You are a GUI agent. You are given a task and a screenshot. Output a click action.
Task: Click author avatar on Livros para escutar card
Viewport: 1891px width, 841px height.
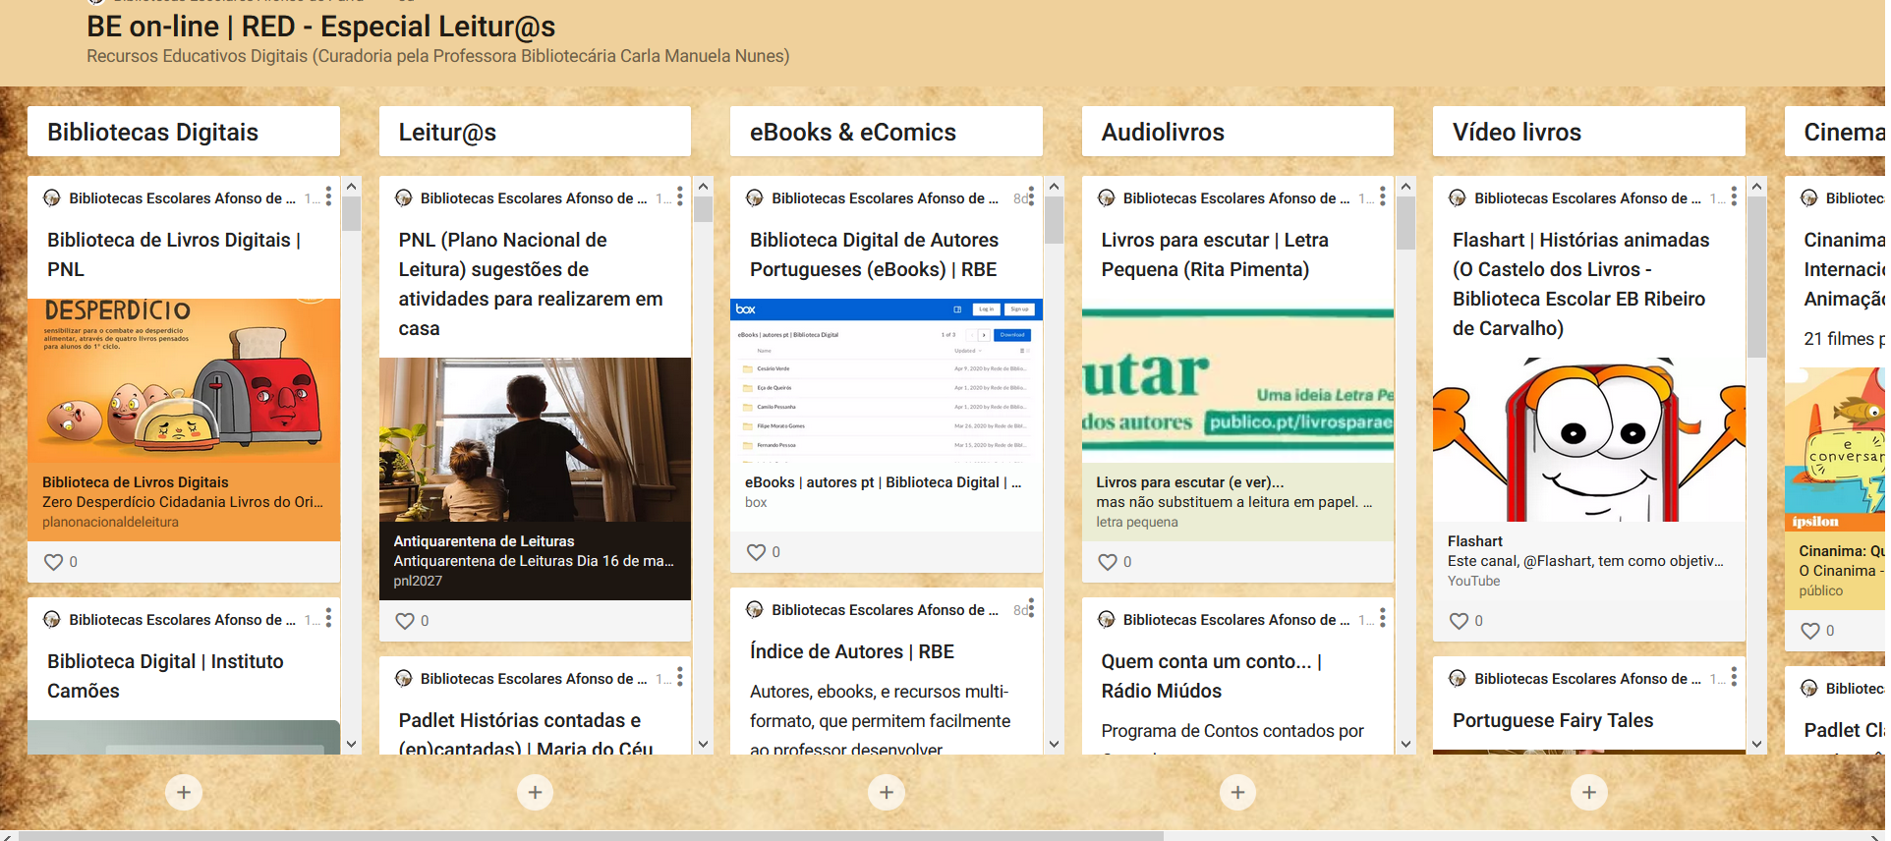[1106, 197]
